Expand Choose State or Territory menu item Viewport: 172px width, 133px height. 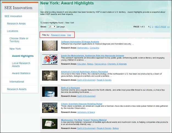pyautogui.click(x=19, y=40)
